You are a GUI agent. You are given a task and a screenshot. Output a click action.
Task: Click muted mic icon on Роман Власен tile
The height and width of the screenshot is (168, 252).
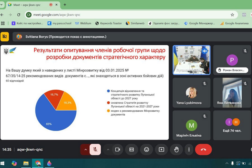[245, 51]
